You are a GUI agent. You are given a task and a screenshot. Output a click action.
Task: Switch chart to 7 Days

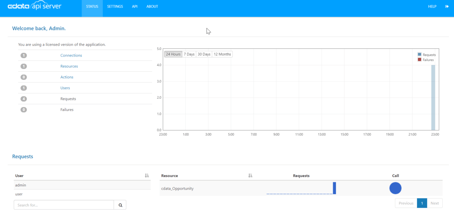(x=189, y=54)
